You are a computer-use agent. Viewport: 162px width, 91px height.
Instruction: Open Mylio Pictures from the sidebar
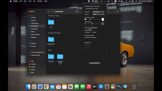35,34
